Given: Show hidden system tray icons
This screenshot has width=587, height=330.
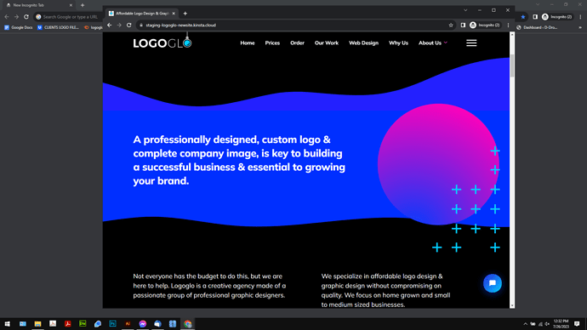Looking at the screenshot, I should [525, 324].
